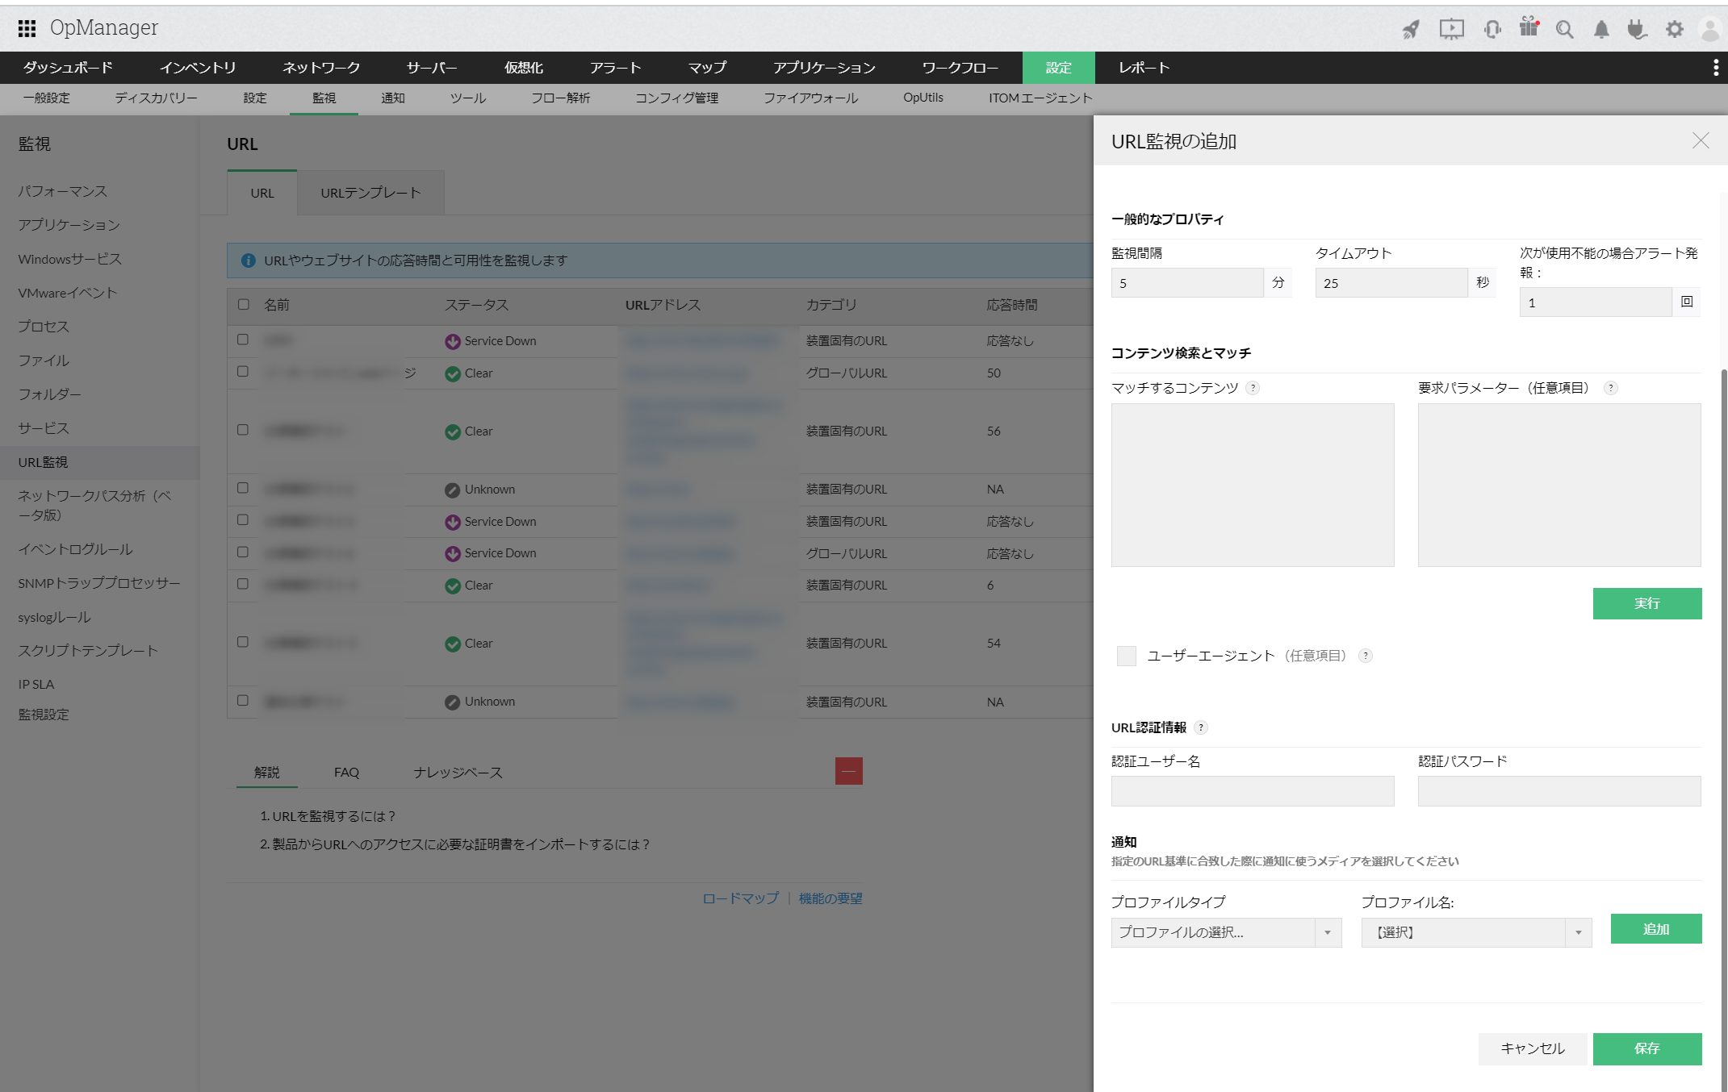Expand the 【選択】 profile name dropdown
1728x1092 pixels.
pyautogui.click(x=1475, y=932)
